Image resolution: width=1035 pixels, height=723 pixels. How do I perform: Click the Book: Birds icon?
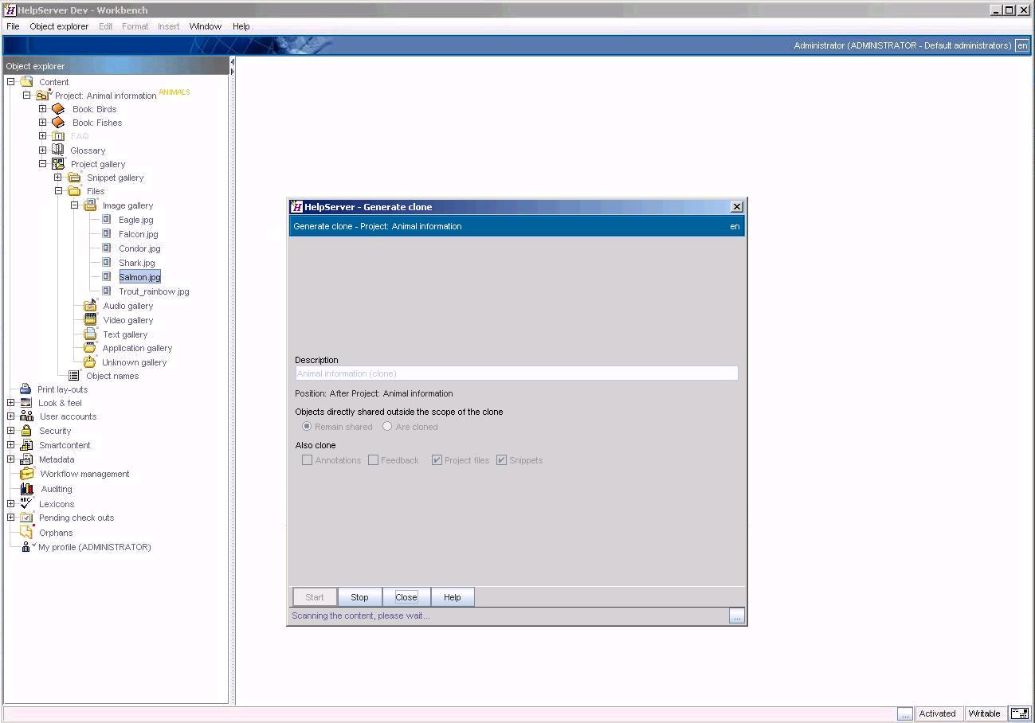coord(58,109)
